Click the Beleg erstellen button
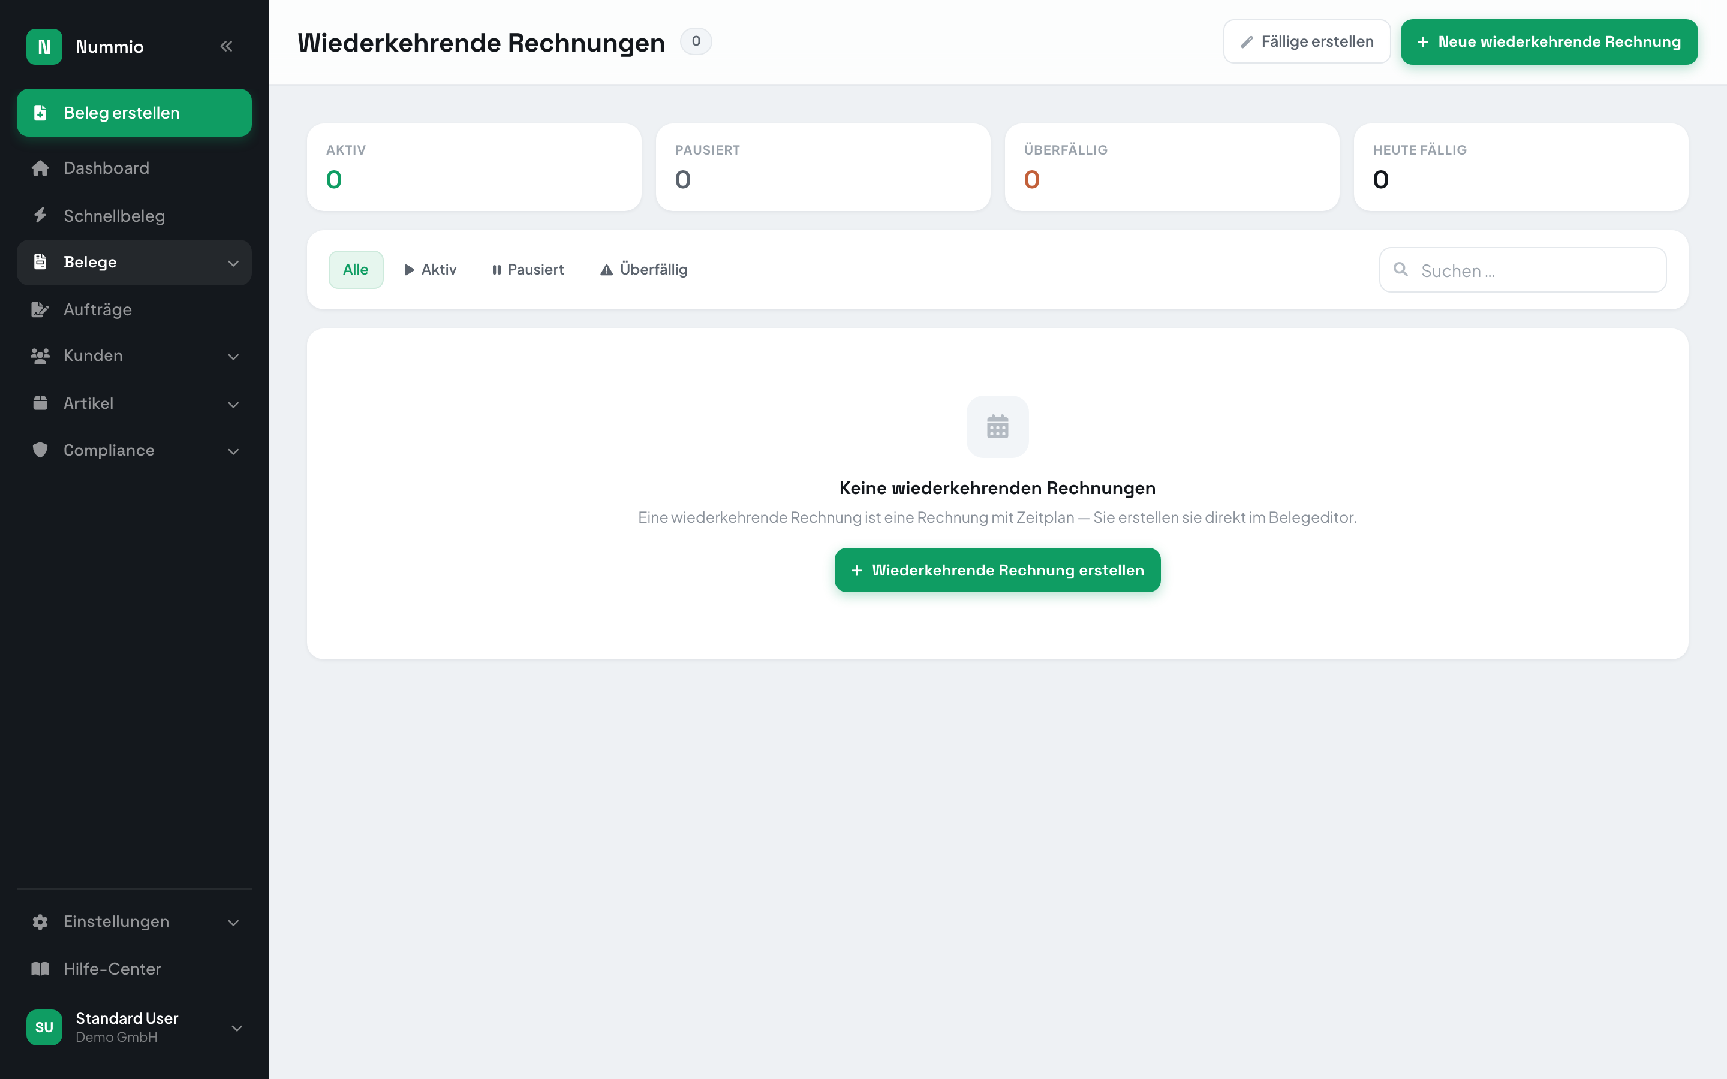This screenshot has height=1079, width=1727. point(134,113)
